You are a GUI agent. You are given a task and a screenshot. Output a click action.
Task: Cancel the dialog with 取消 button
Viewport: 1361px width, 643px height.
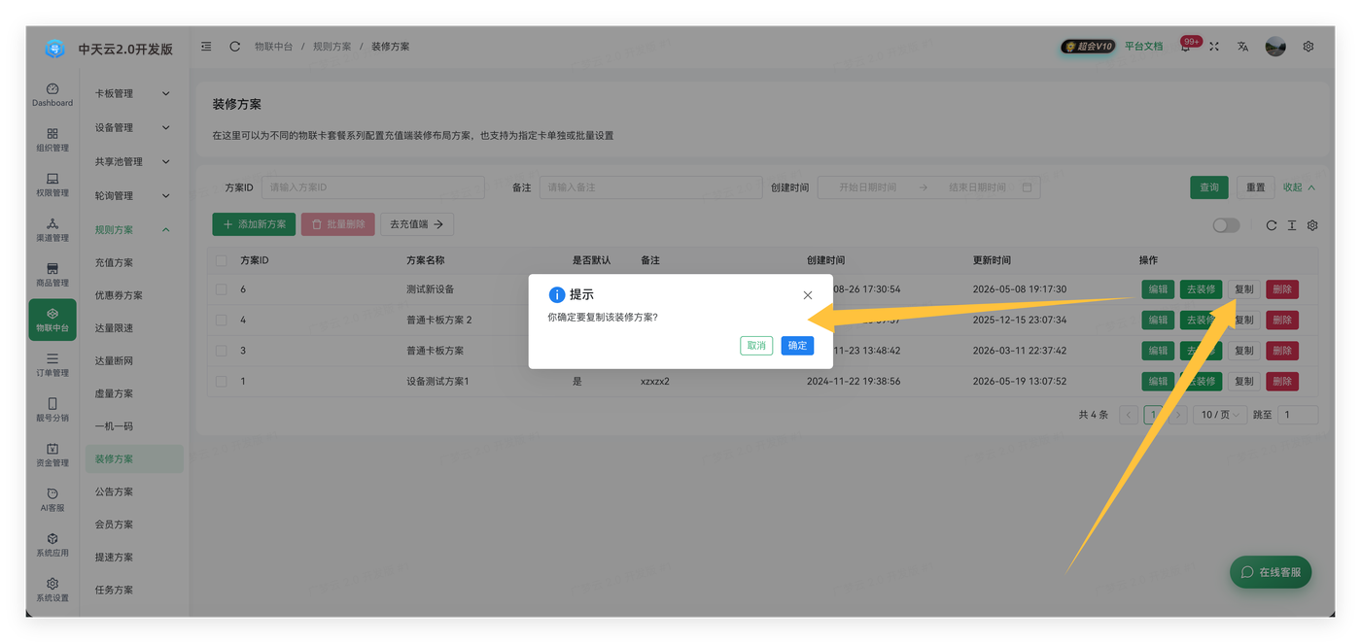tap(756, 346)
